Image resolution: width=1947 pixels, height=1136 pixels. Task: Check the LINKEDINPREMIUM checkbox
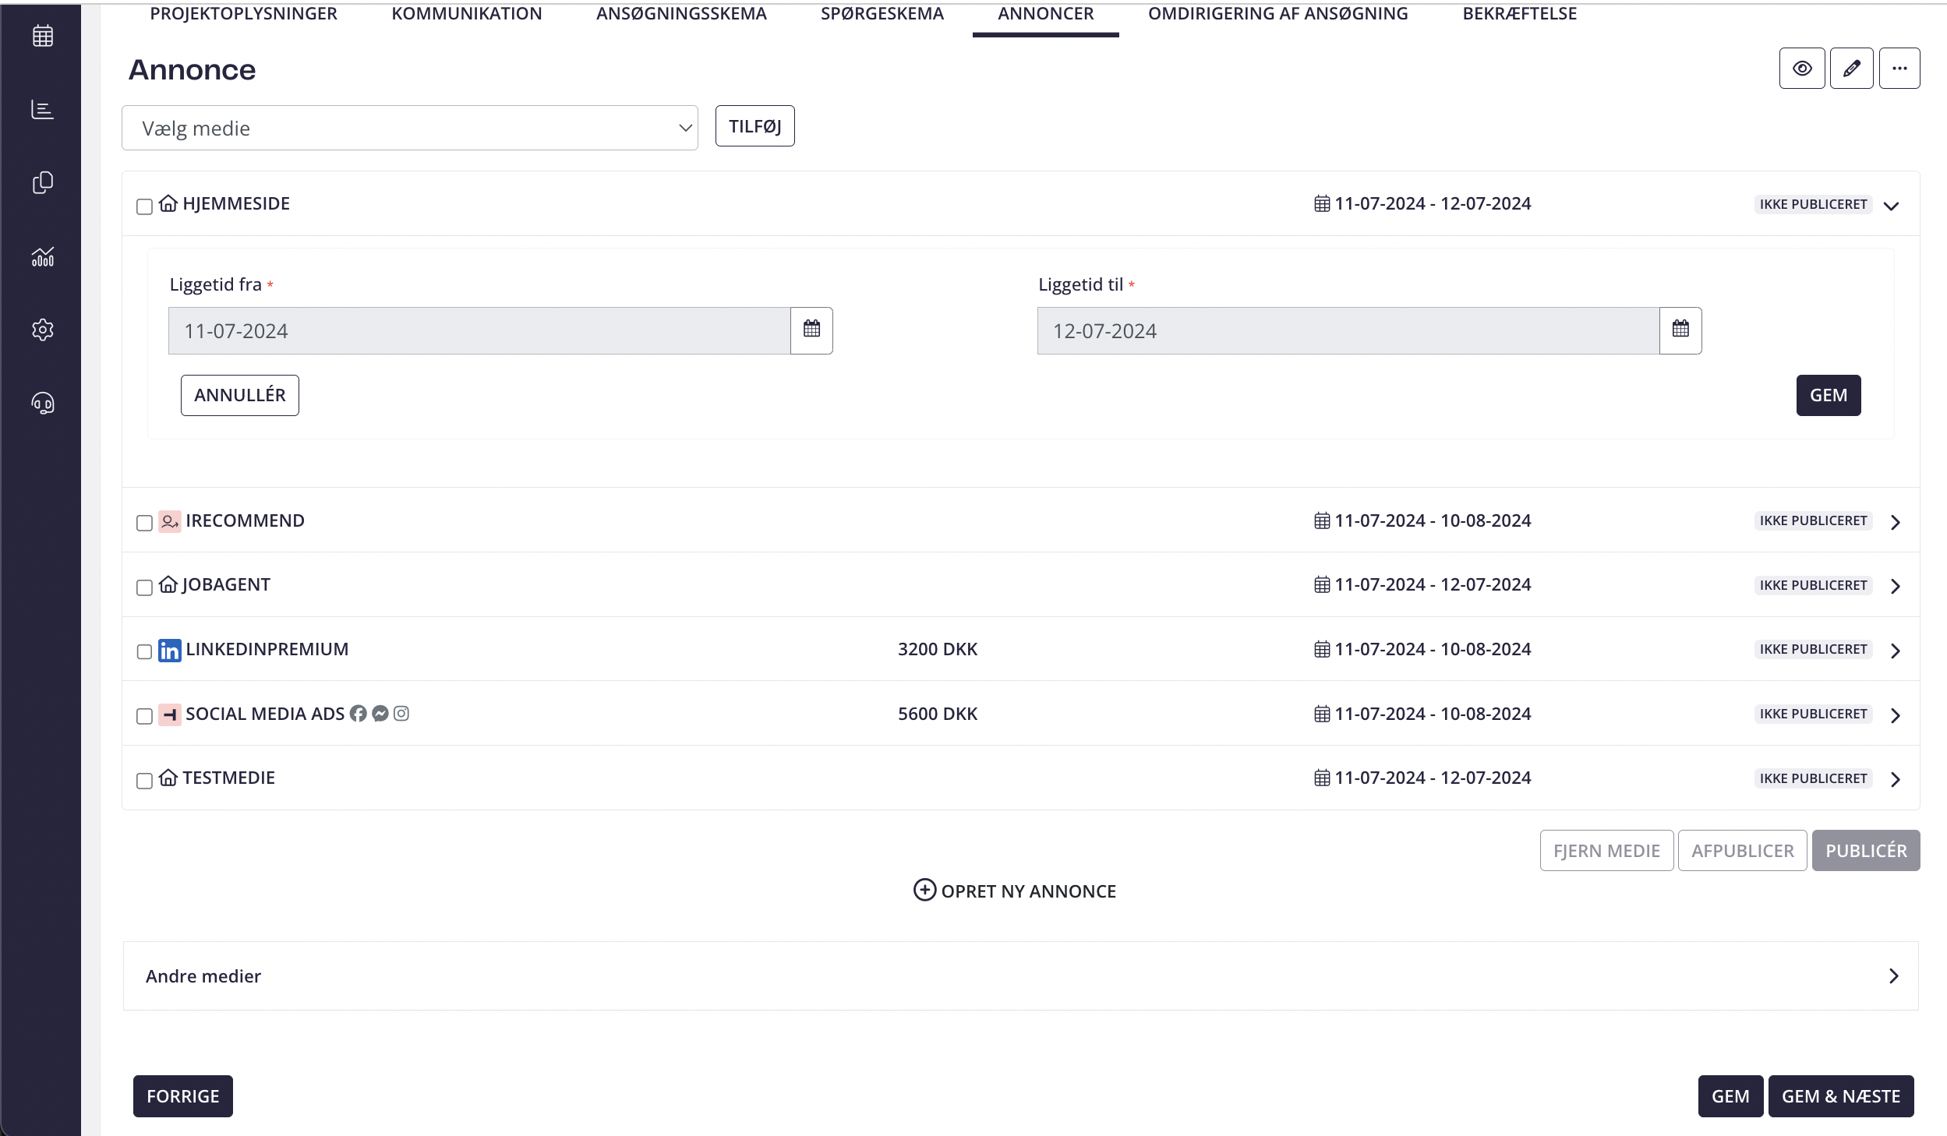point(144,651)
